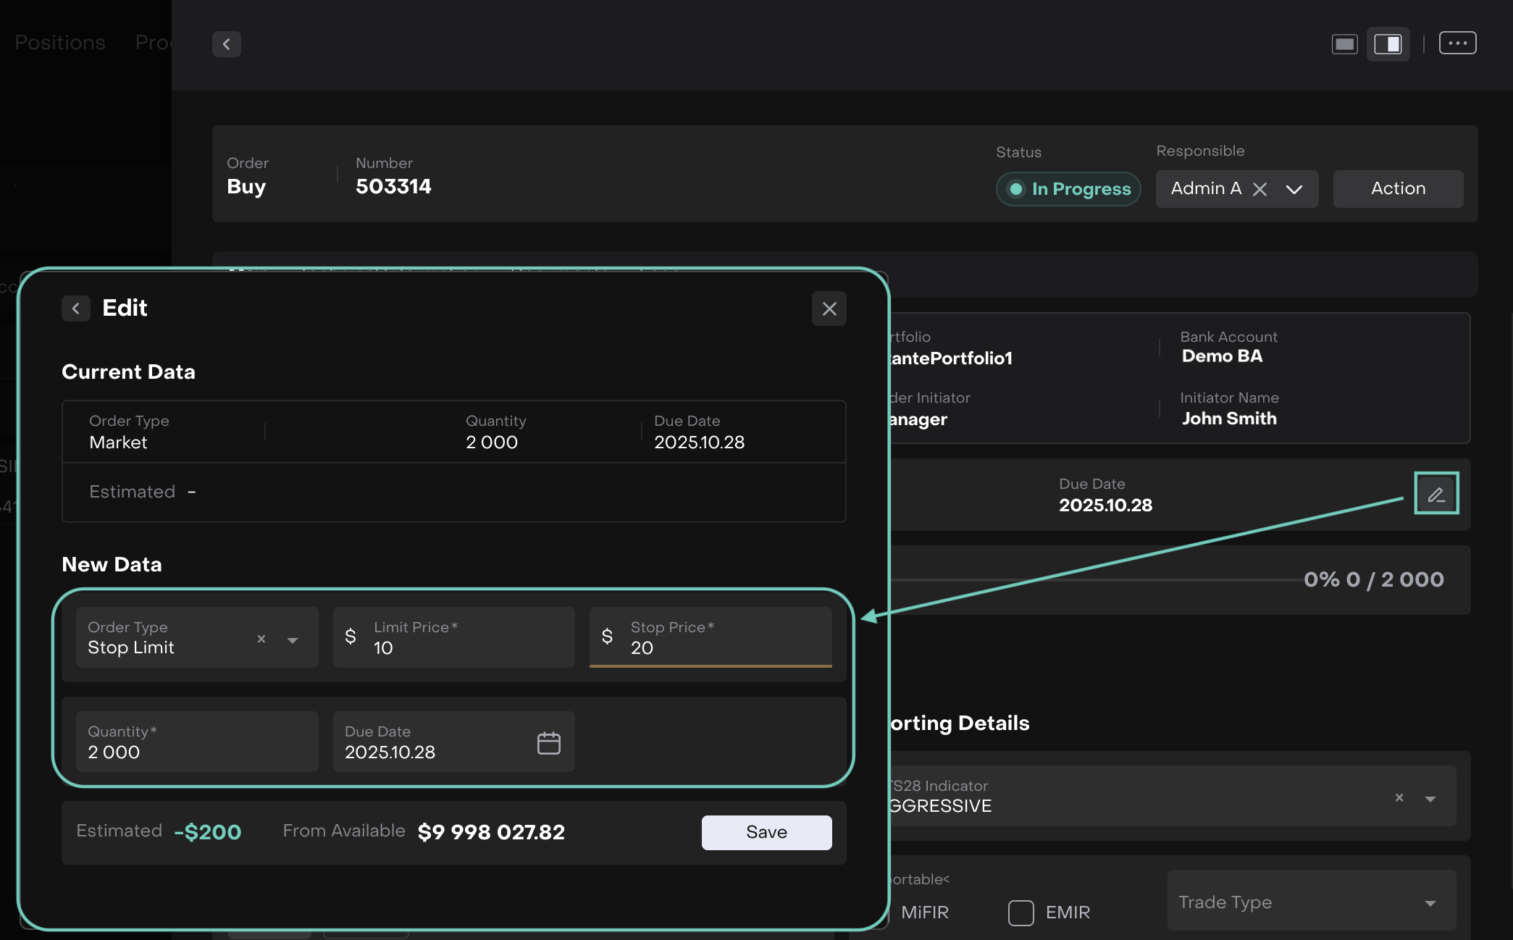This screenshot has height=940, width=1513.
Task: Open the calendar picker in Due Date field
Action: click(548, 743)
